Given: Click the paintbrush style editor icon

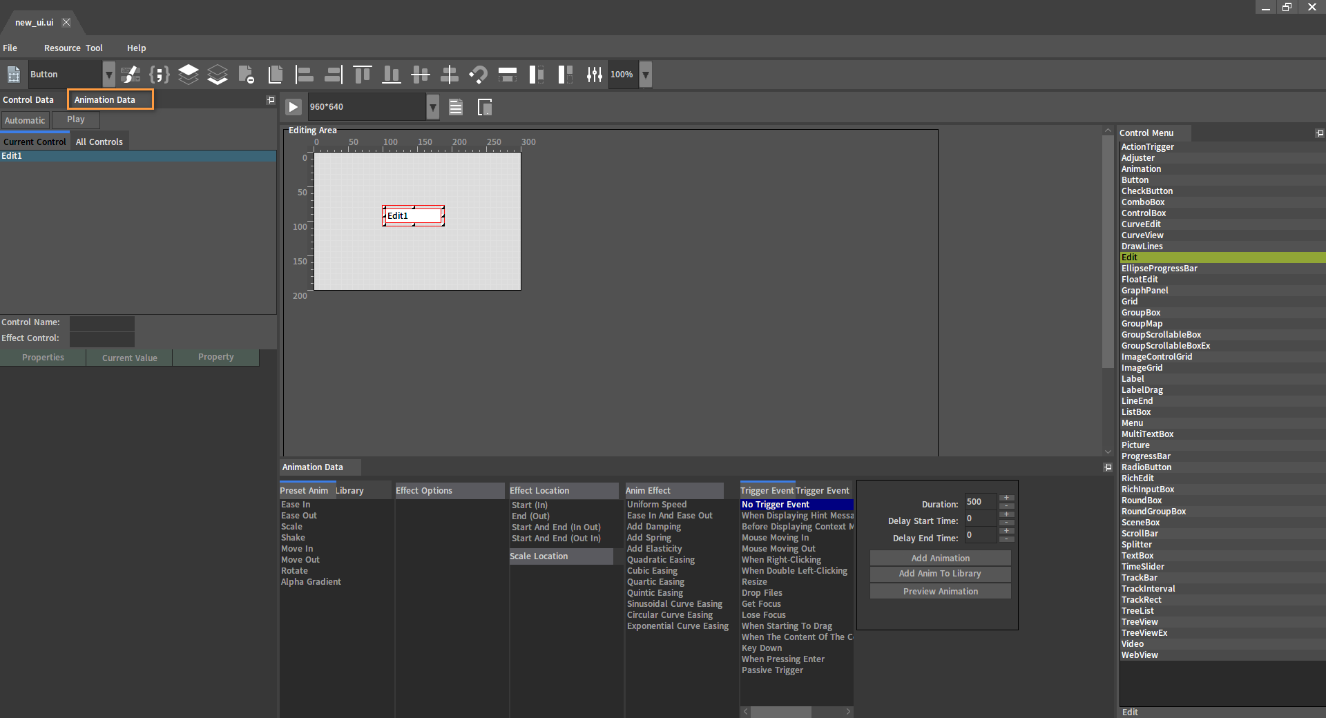Looking at the screenshot, I should click(130, 75).
